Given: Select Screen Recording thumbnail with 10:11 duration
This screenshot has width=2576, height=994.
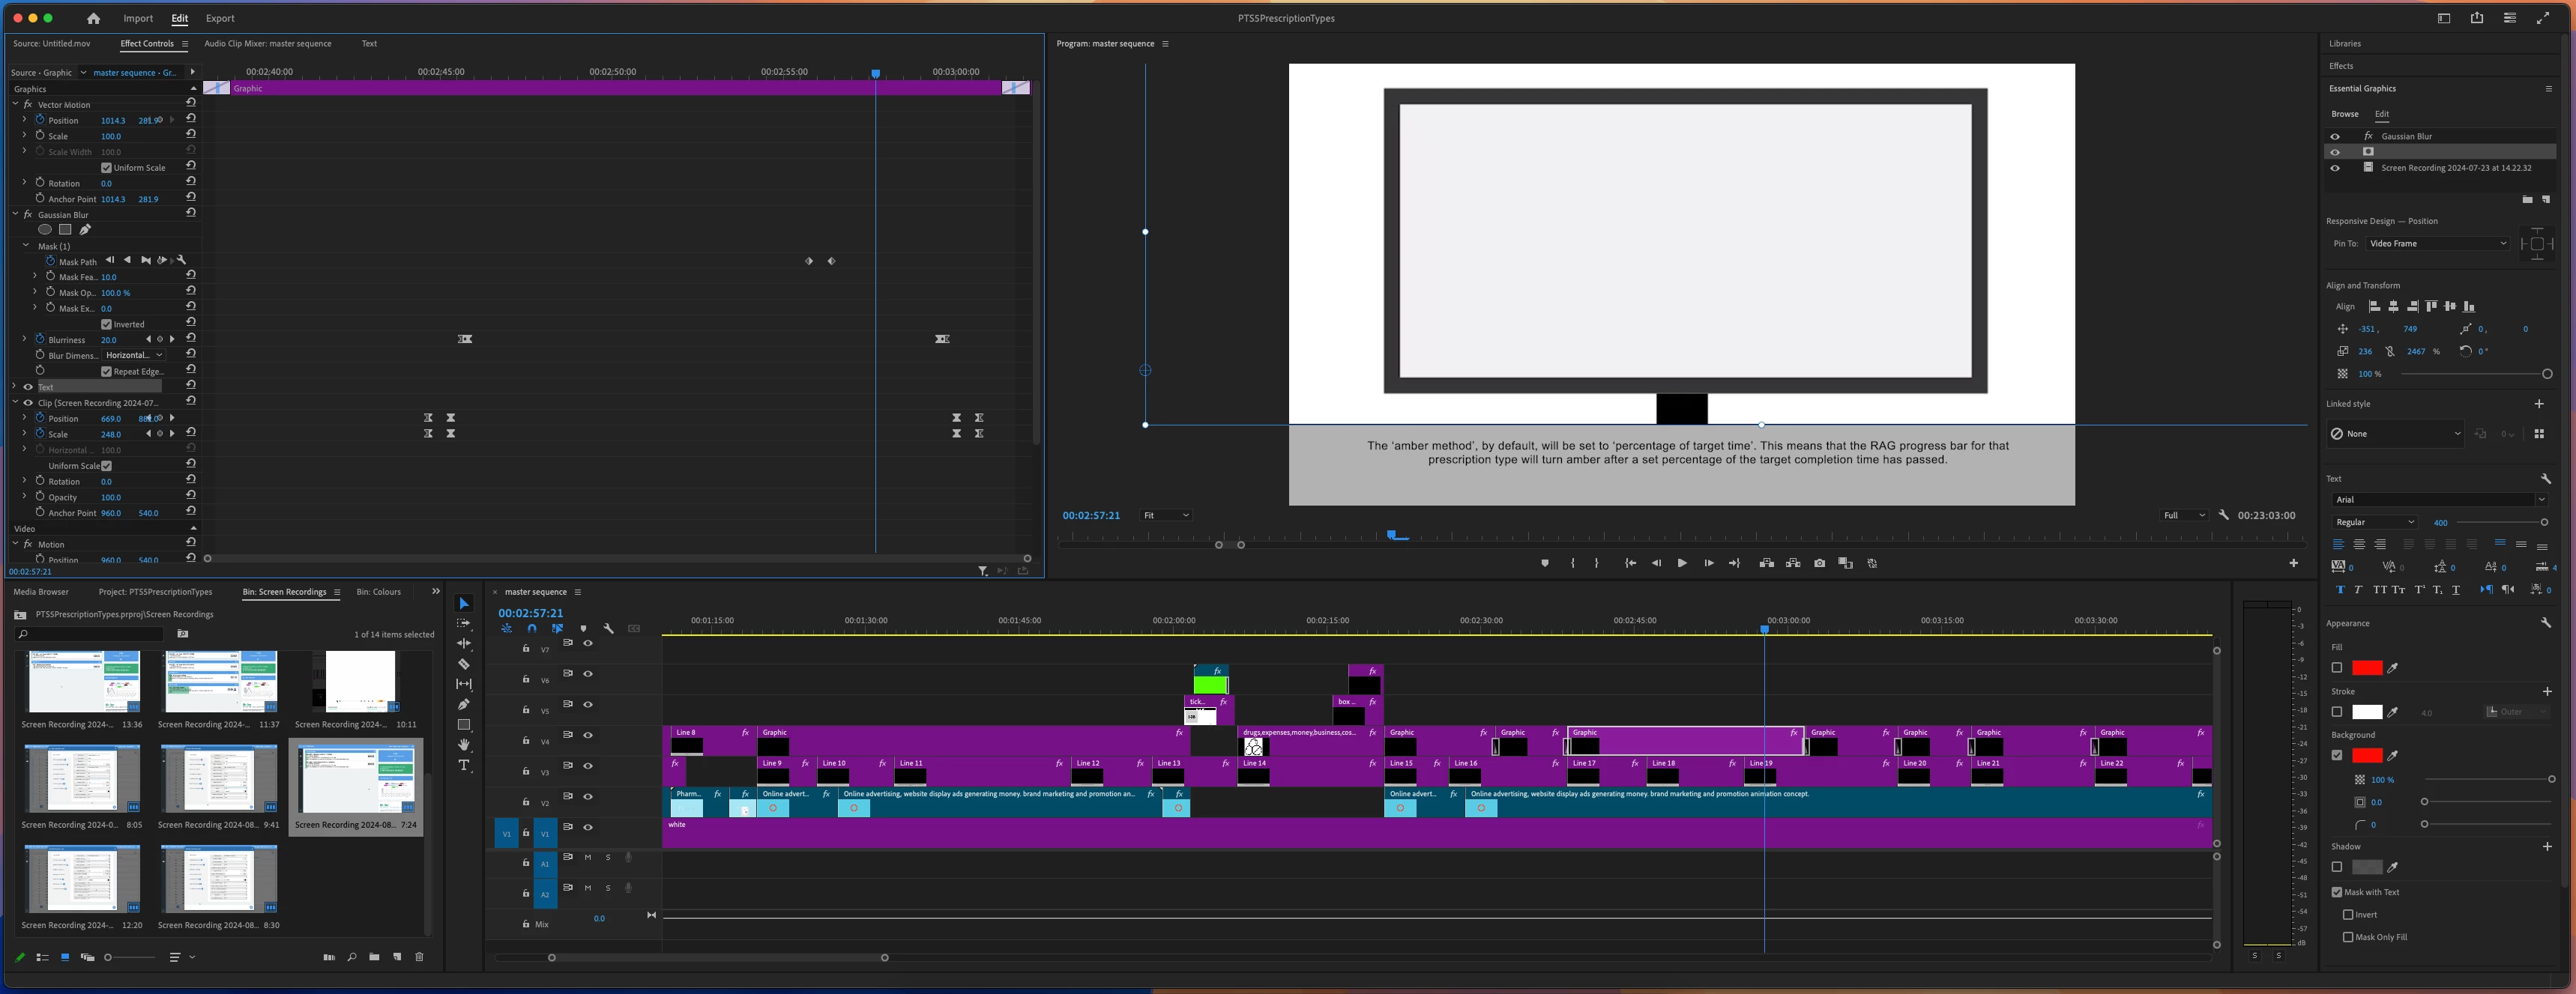Looking at the screenshot, I should point(355,682).
